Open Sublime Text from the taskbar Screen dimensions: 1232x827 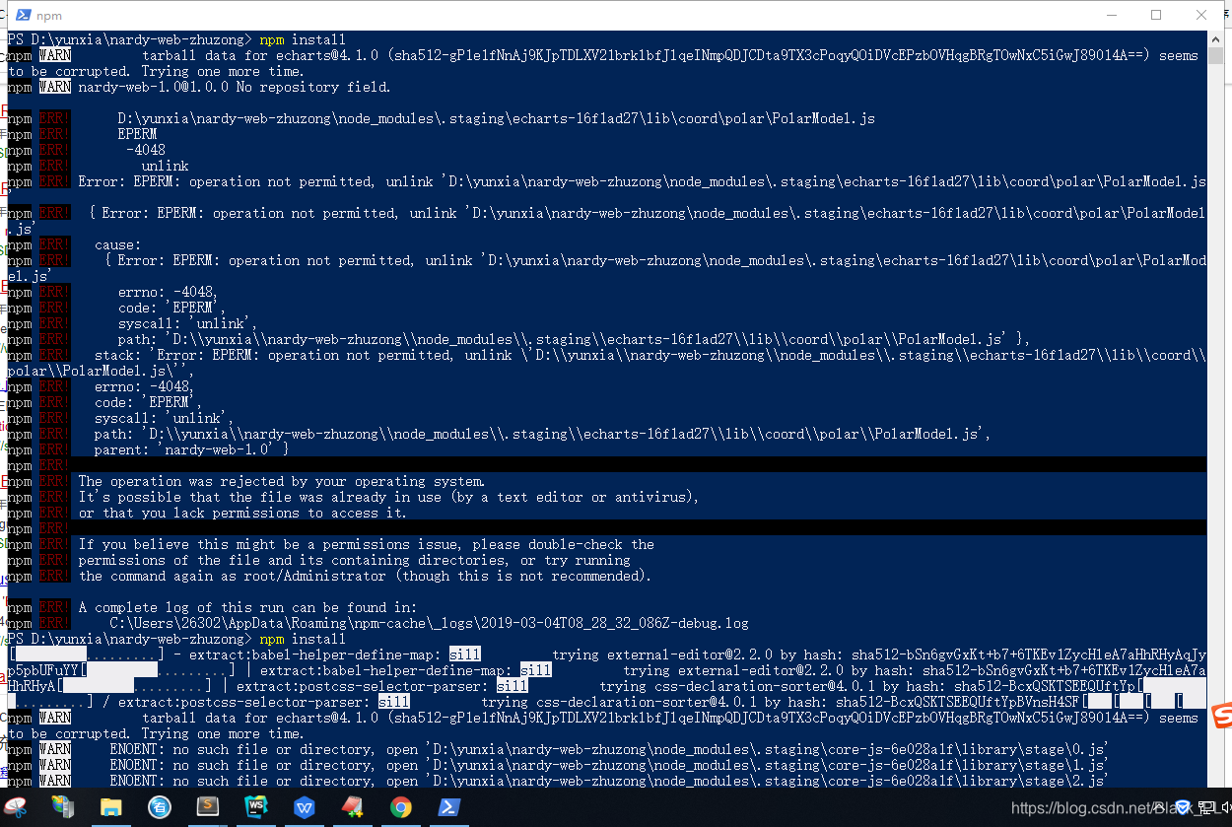(208, 808)
